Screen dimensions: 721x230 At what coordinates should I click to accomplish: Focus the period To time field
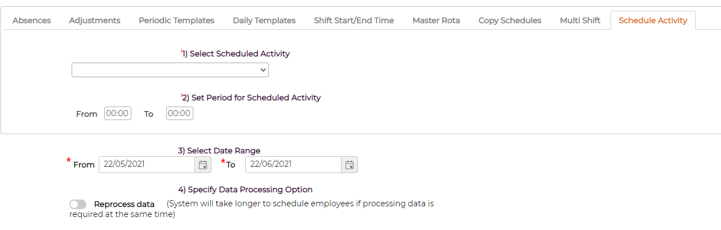coord(180,113)
